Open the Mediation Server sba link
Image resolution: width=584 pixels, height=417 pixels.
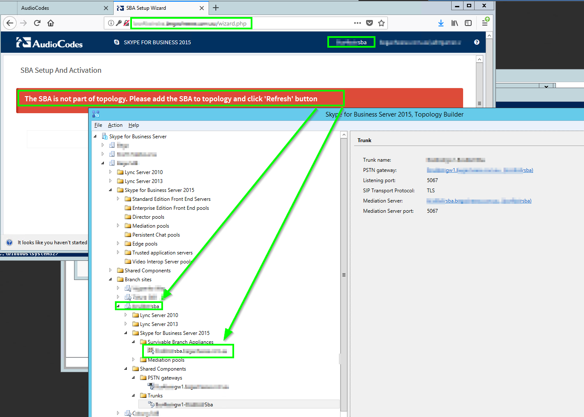click(479, 201)
